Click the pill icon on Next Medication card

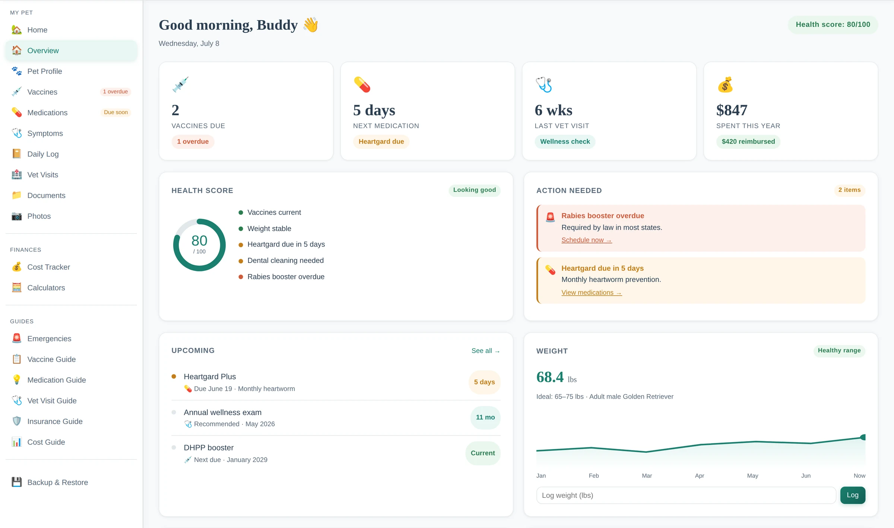[x=362, y=85]
